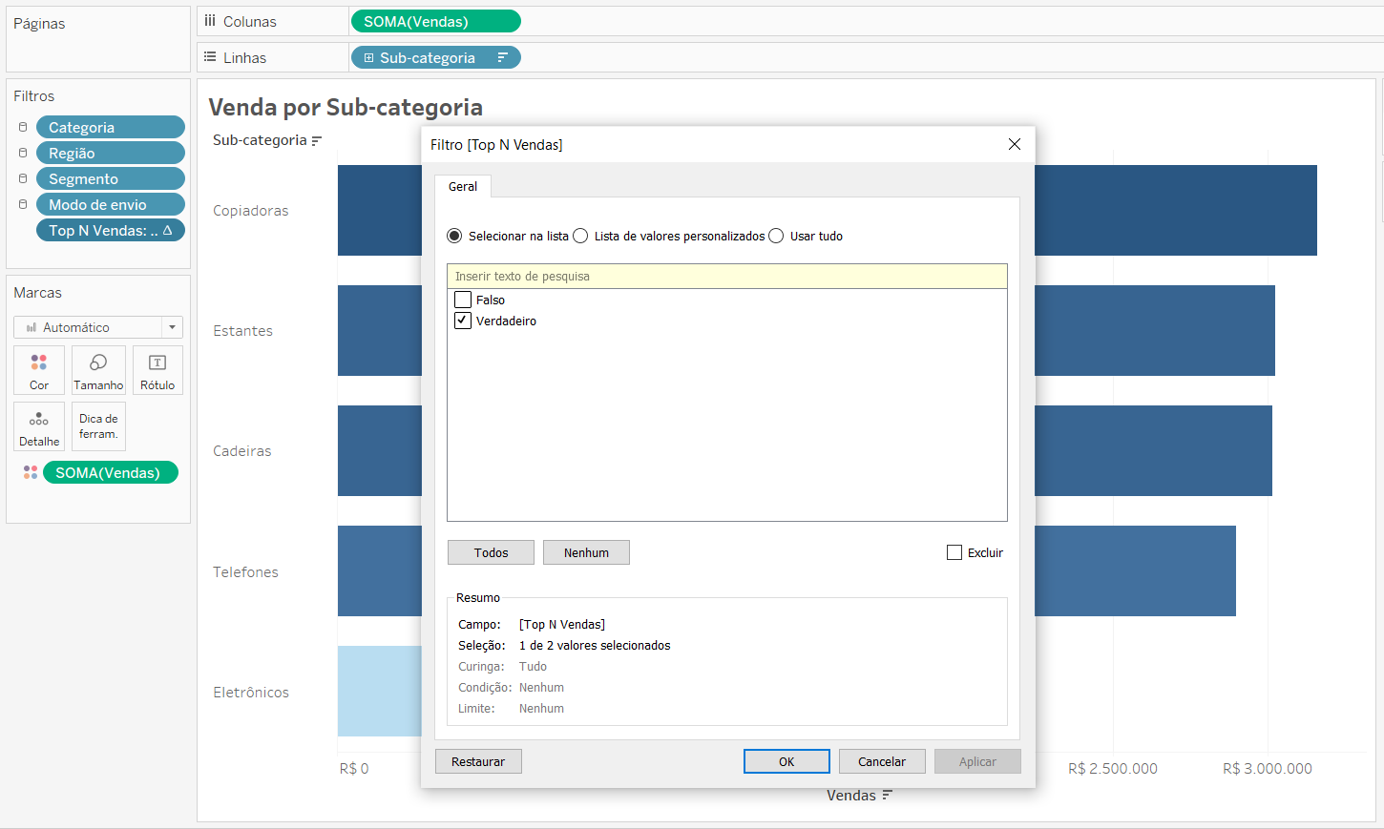Confirm filter with OK button

point(786,761)
